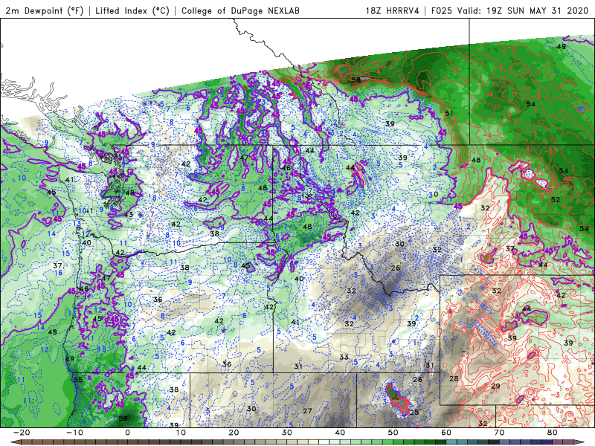This screenshot has width=595, height=446.
Task: Click the 80 tick label on the color scale
Action: (553, 433)
